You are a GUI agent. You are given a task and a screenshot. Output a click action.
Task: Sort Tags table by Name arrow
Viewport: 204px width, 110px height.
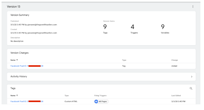point(17,95)
